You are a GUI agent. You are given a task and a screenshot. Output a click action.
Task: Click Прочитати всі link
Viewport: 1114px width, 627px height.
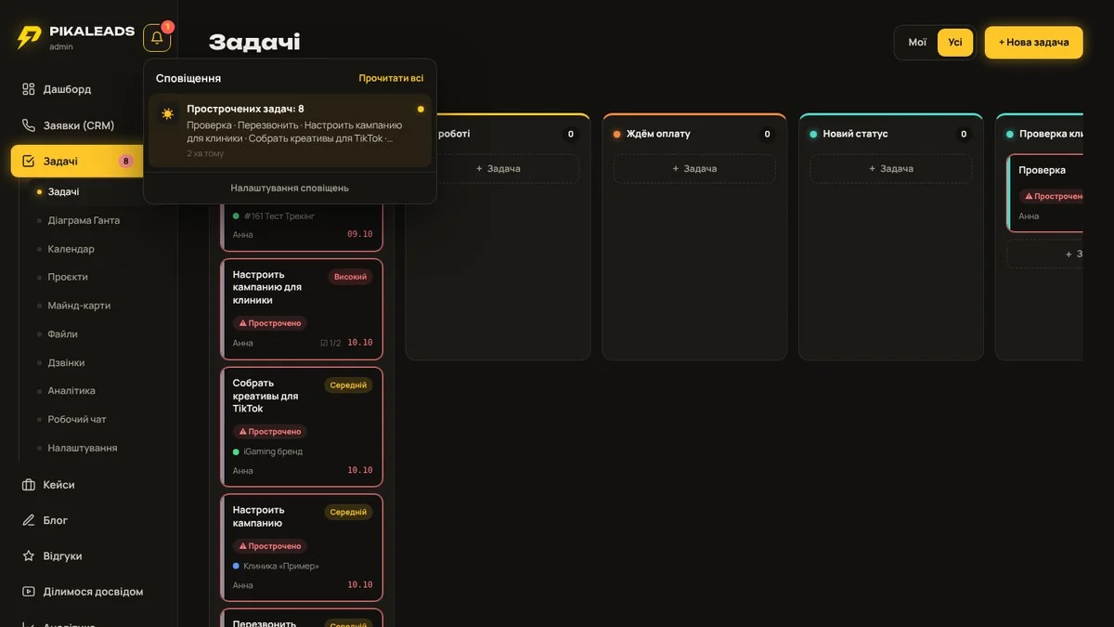click(391, 78)
